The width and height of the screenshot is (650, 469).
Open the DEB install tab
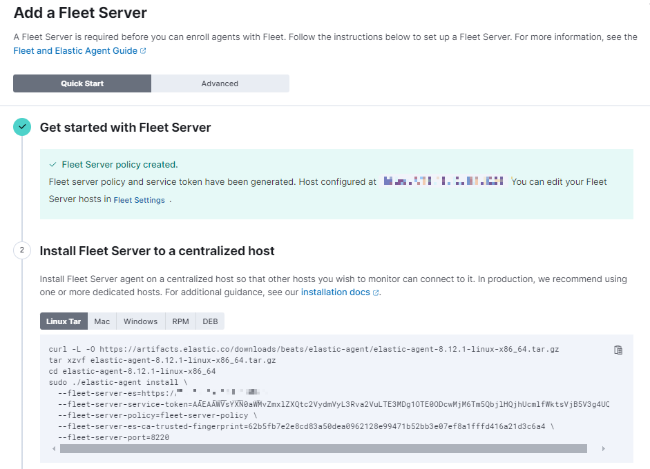coord(210,321)
